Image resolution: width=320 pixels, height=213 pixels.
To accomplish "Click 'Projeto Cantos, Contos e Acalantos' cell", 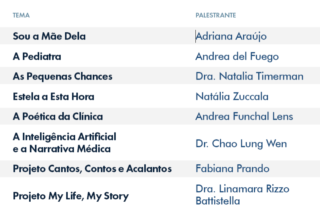I will (92, 169).
